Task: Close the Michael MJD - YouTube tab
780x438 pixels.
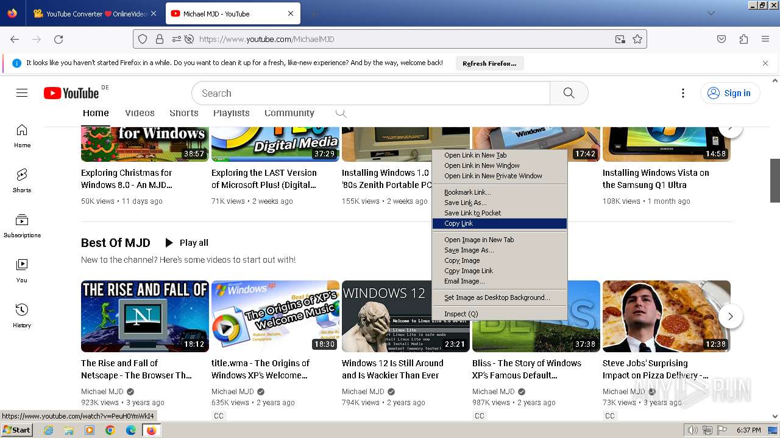Action: [x=291, y=13]
